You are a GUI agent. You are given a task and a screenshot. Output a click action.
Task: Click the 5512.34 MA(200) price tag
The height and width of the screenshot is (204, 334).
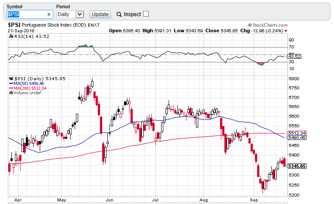297,133
